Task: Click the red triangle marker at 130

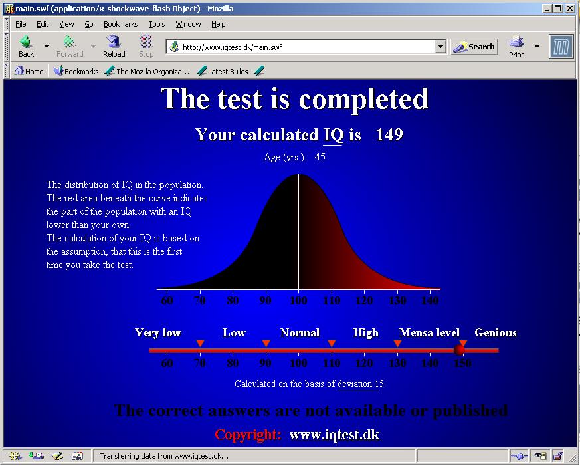Action: coord(398,344)
